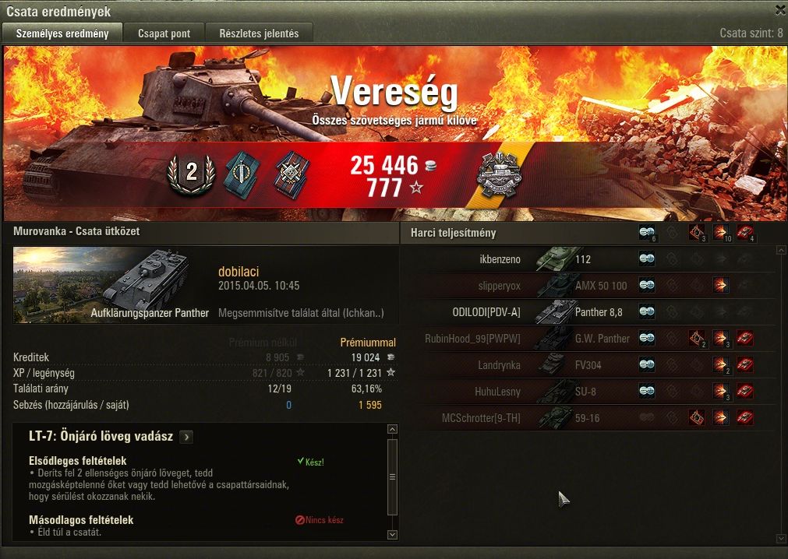Click the spotted icon beside ikbenzeno
The width and height of the screenshot is (788, 559).
(647, 259)
